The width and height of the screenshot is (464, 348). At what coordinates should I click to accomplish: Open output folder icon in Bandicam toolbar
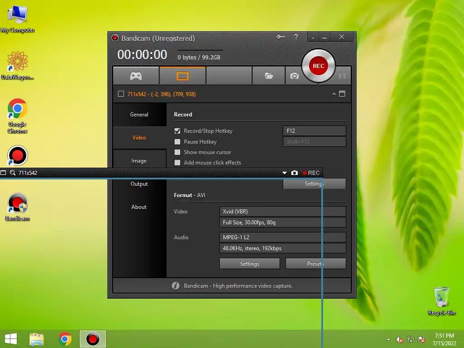click(x=269, y=76)
